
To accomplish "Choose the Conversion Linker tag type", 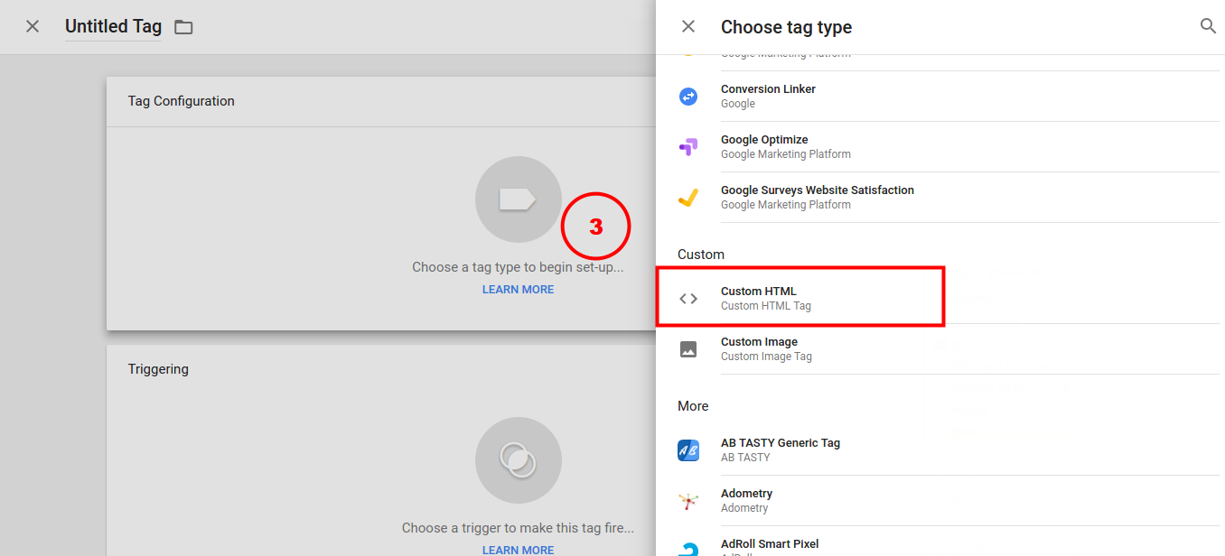I will coord(948,97).
